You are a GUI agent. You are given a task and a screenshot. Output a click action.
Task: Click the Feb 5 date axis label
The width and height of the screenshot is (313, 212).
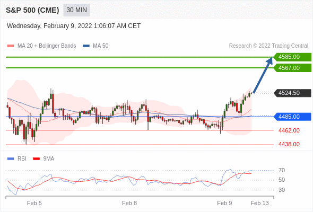click(x=34, y=203)
